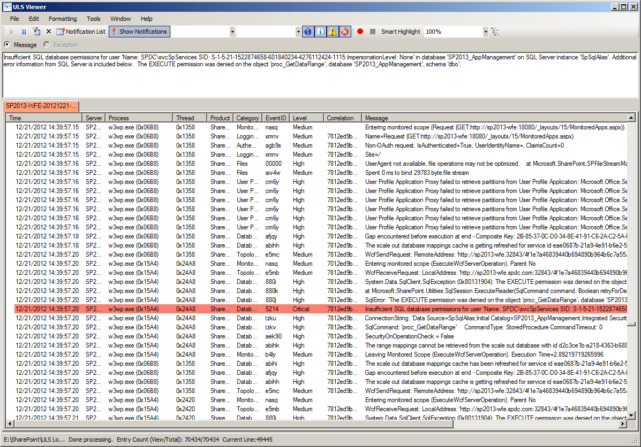The image size is (641, 447).
Task: Sort by the Correlation column header
Action: [x=342, y=118]
